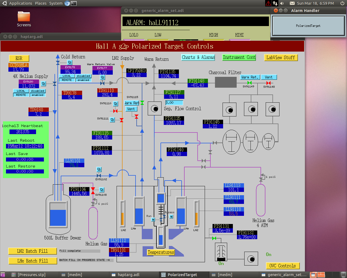Viewport: 347px width, 278px height.
Task: Open the related display icon beside EV9178
Action: point(70,62)
